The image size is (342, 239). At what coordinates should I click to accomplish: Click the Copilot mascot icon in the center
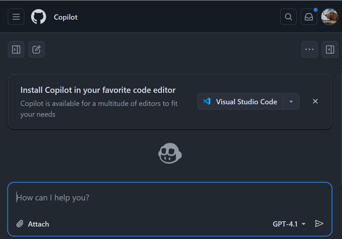[170, 154]
